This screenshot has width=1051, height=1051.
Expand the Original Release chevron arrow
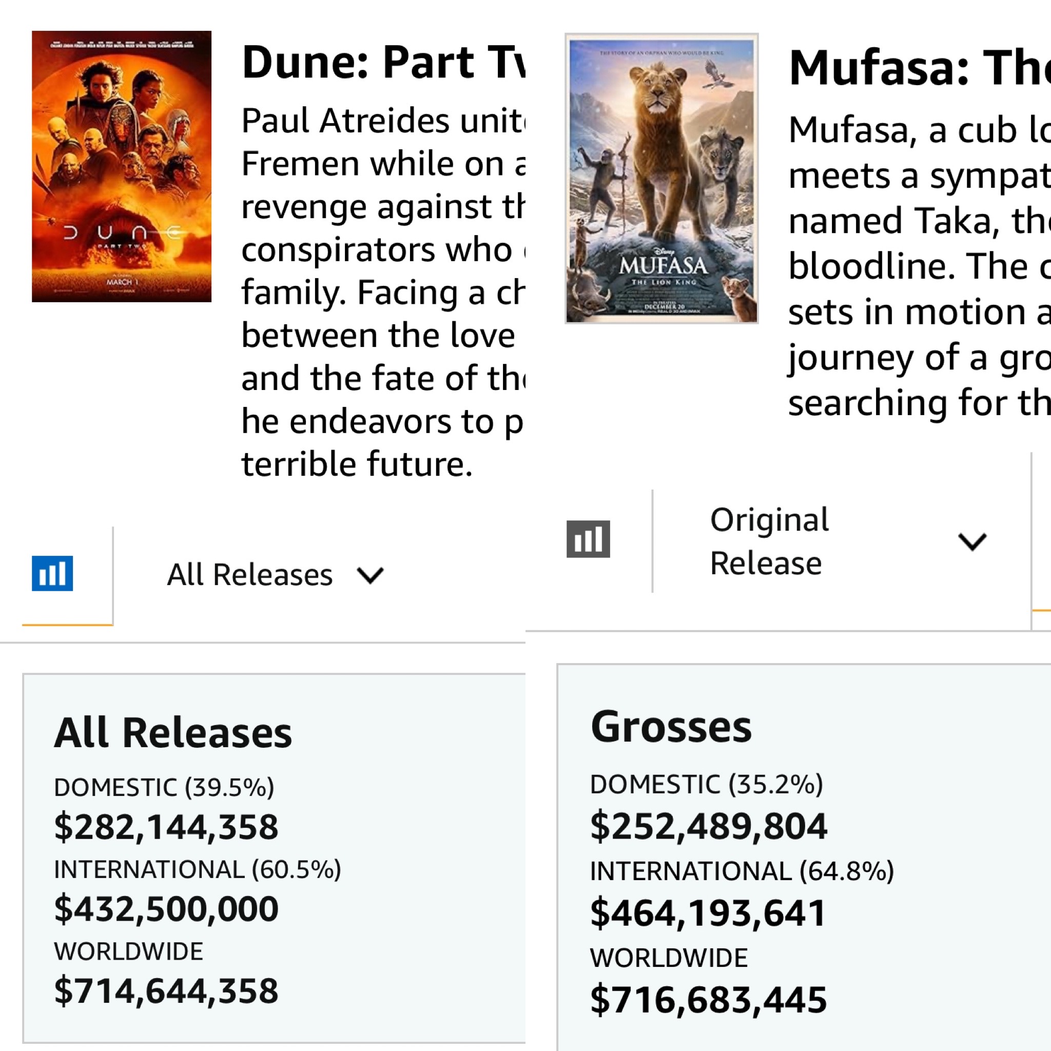972,541
